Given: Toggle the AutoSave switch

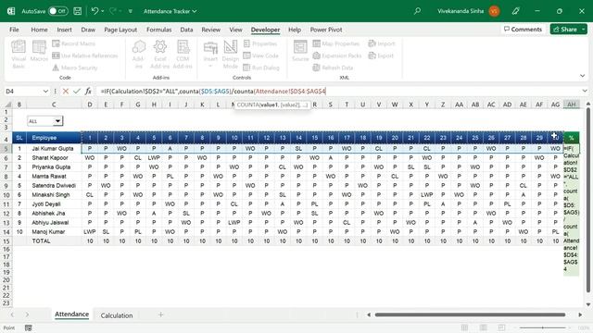Looking at the screenshot, I should click(57, 11).
